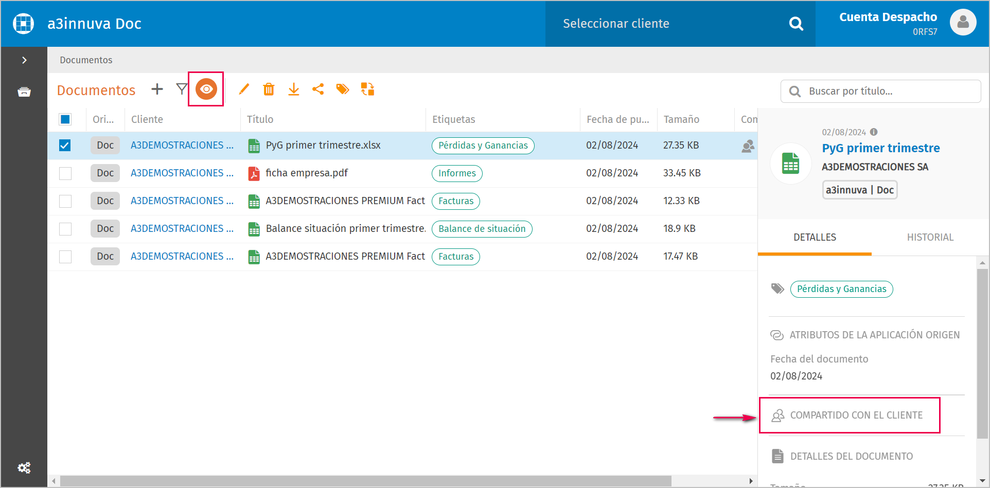Expand the left sidebar with the chevron
This screenshot has width=990, height=488.
click(x=24, y=60)
